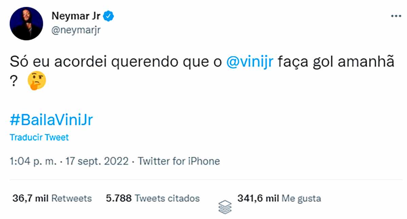Click the Neymar Jr display name

tap(76, 16)
